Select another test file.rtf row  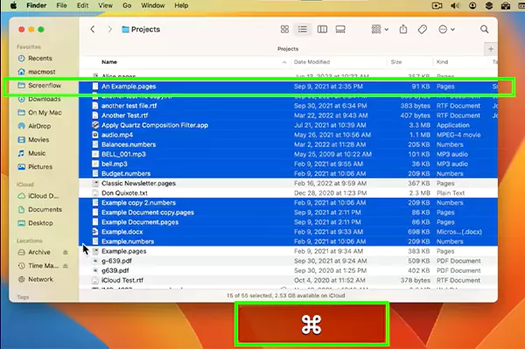(288, 106)
